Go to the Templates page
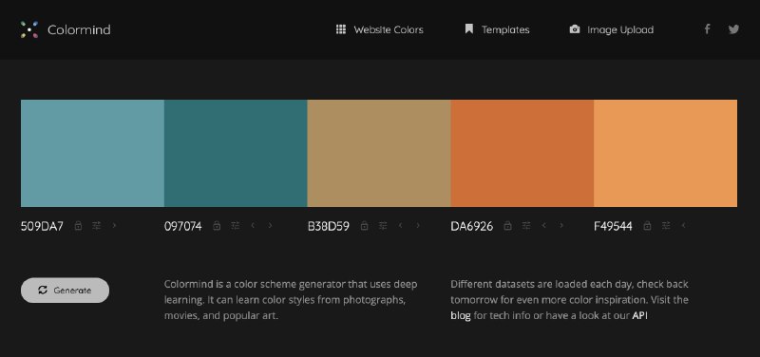The image size is (760, 357). (x=497, y=29)
